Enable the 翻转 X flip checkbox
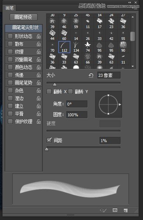The height and width of the screenshot is (220, 143). [x=49, y=92]
